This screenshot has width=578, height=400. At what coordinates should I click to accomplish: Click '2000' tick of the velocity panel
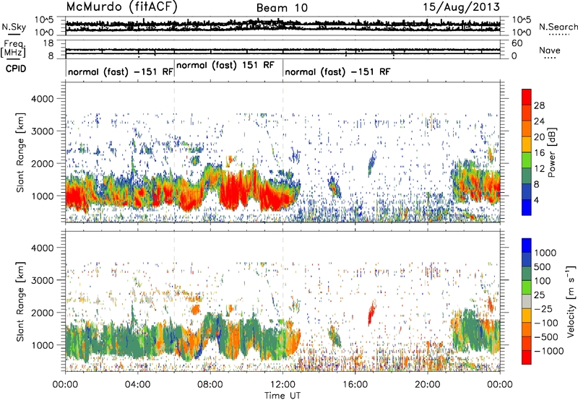tap(42, 313)
